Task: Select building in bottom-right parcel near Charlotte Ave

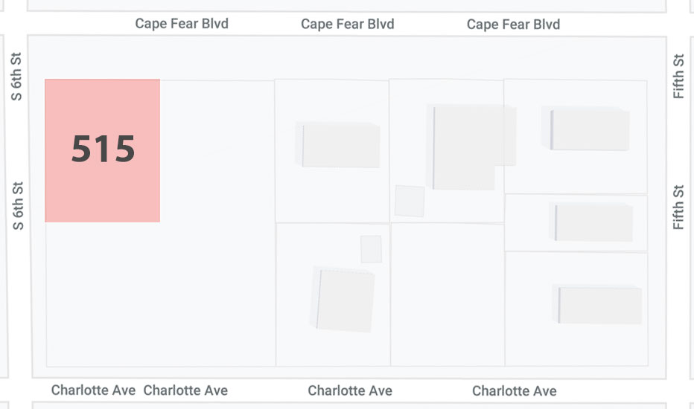Action: coord(597,305)
